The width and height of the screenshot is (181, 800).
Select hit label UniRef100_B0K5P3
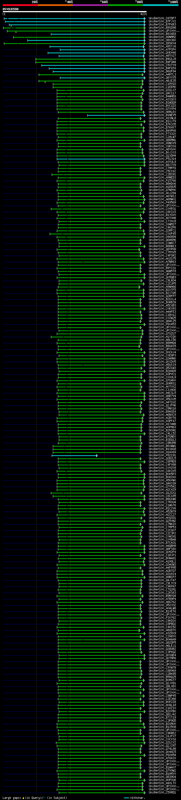click(x=162, y=474)
